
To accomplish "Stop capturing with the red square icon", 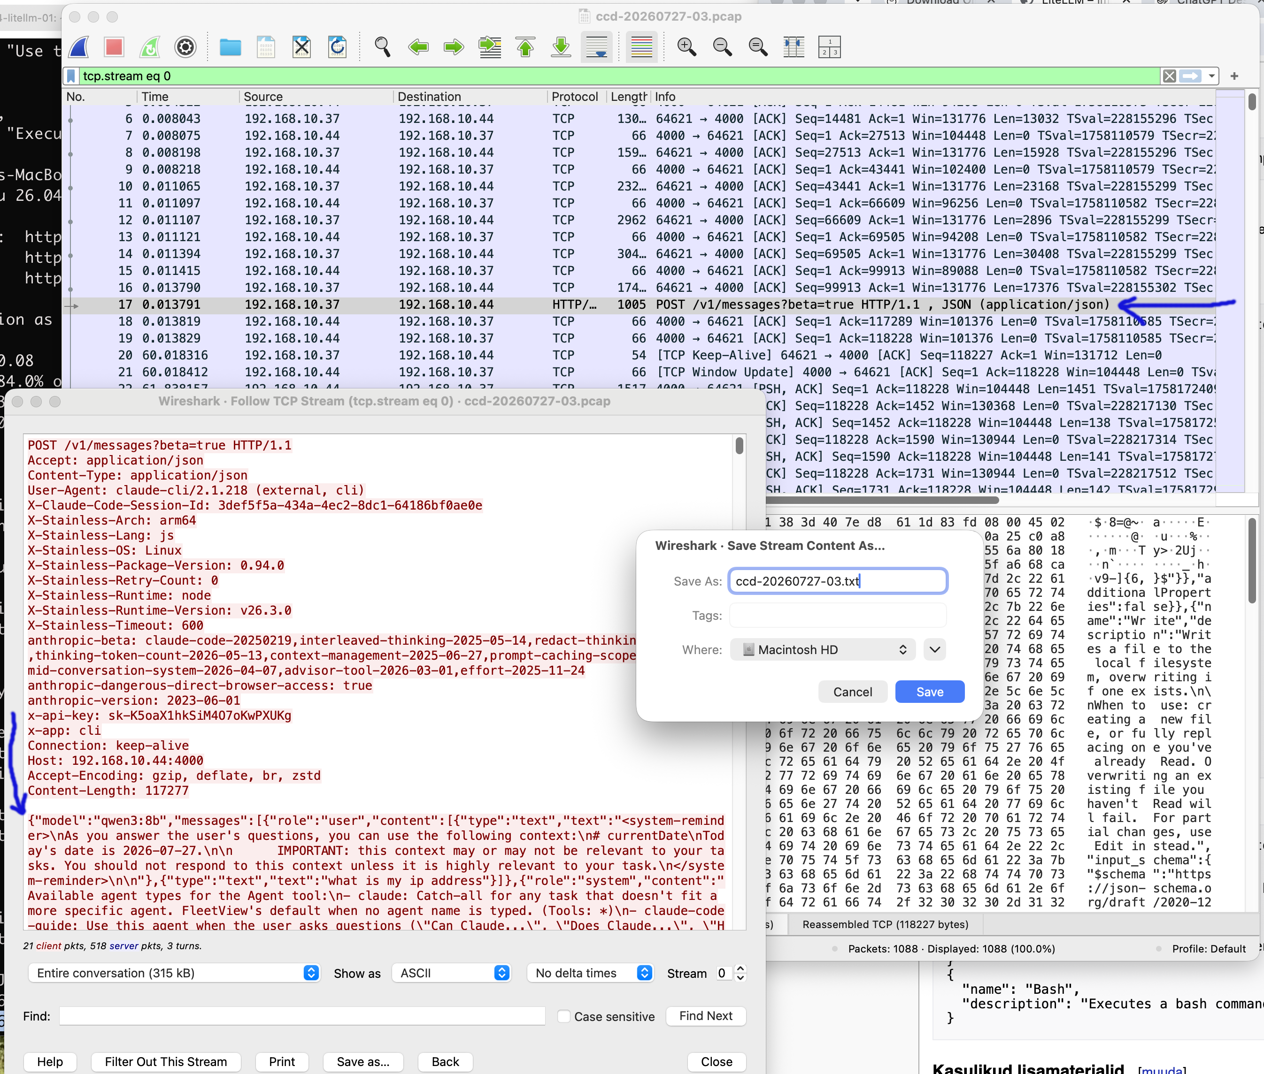I will 114,47.
